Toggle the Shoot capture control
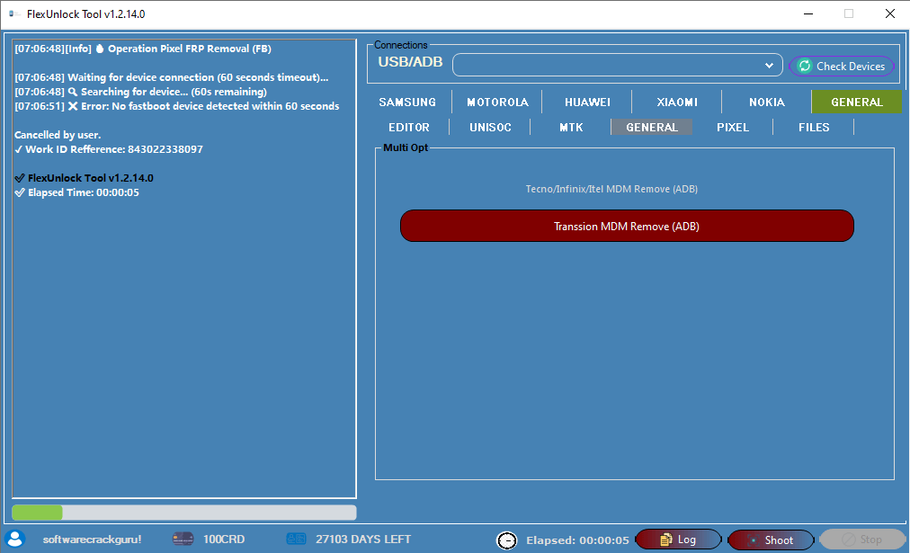 pyautogui.click(x=770, y=540)
